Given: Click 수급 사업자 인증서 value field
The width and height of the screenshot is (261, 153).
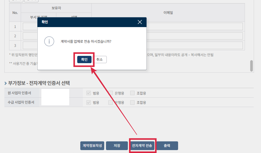Looking at the screenshot, I should 55,102.
